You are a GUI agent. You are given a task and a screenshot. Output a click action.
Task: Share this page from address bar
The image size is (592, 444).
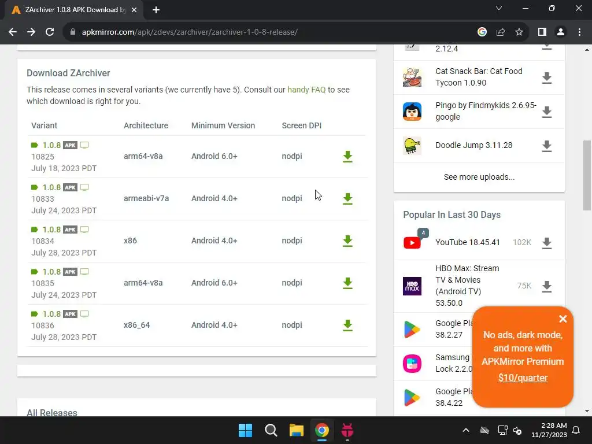pos(501,32)
